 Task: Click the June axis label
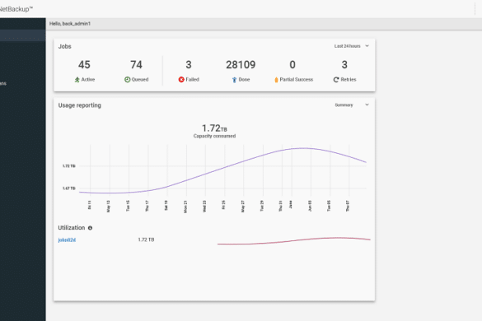click(291, 204)
